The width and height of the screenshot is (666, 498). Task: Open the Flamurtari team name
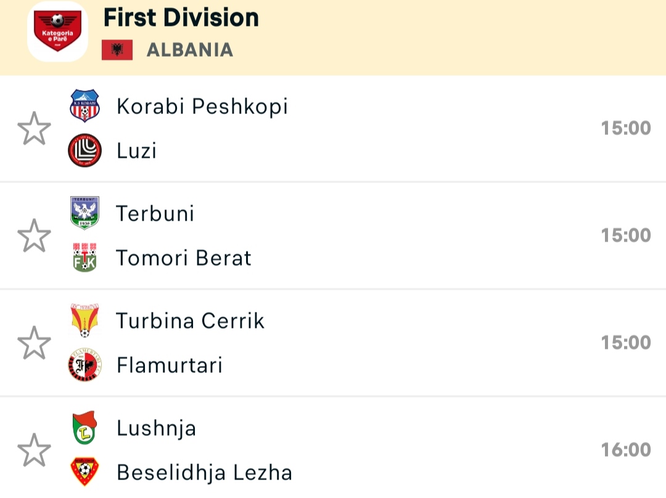(x=169, y=365)
